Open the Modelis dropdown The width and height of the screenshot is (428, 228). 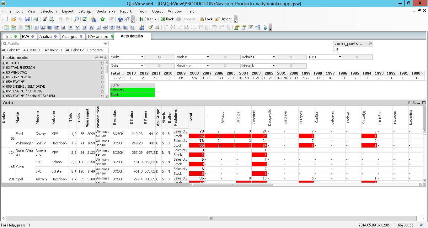[x=208, y=57]
